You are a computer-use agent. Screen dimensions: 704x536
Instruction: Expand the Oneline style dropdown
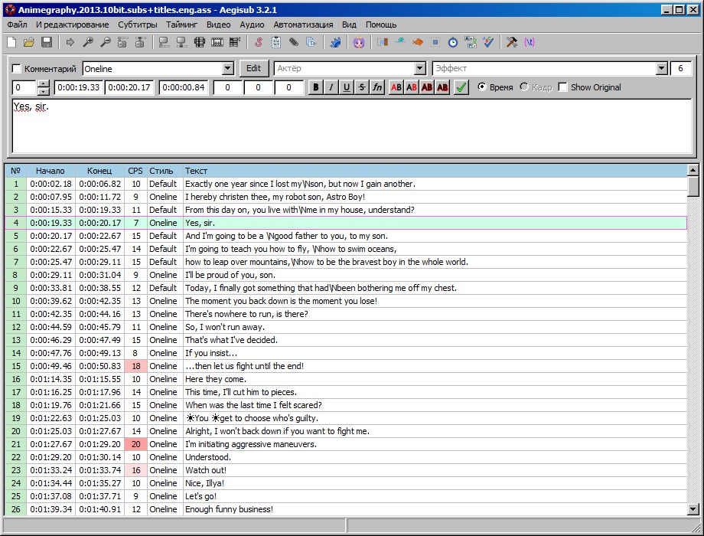pyautogui.click(x=227, y=69)
